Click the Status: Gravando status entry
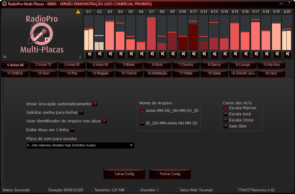Viewport: 295px width, 194px height. pos(16,190)
